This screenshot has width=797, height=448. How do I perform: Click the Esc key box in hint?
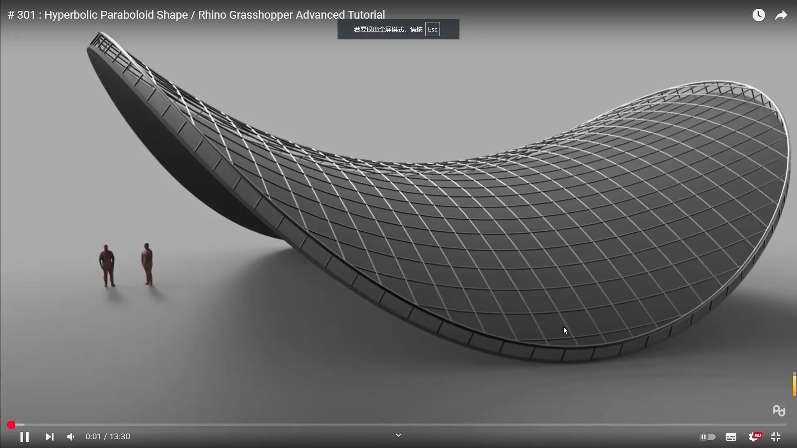(433, 29)
